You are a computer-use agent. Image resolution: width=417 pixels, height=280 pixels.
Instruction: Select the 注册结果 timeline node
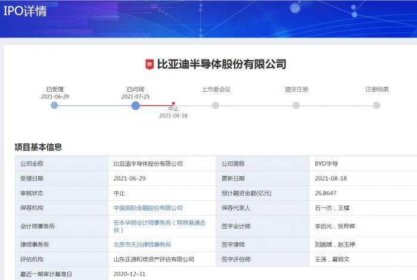pyautogui.click(x=376, y=105)
